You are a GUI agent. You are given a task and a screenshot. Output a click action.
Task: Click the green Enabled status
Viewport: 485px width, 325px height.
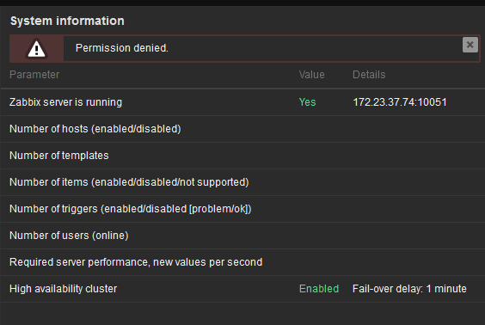[319, 289]
